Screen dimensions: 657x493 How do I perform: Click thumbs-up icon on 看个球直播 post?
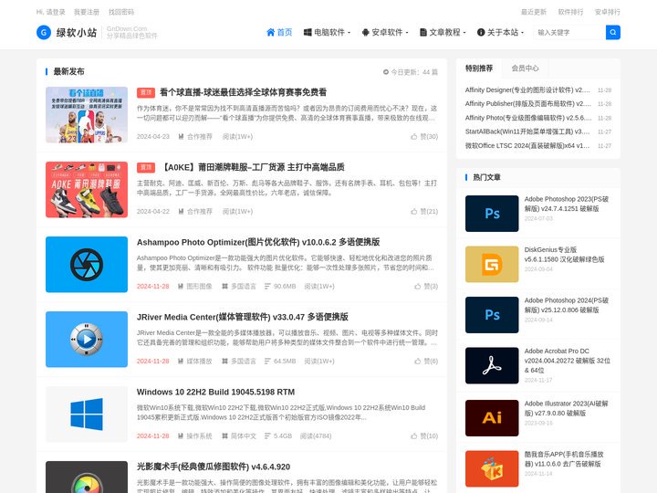click(414, 137)
